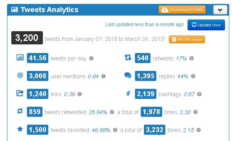Click the links share arrow icon
Screen dimensions: 232x141
tap(20, 93)
